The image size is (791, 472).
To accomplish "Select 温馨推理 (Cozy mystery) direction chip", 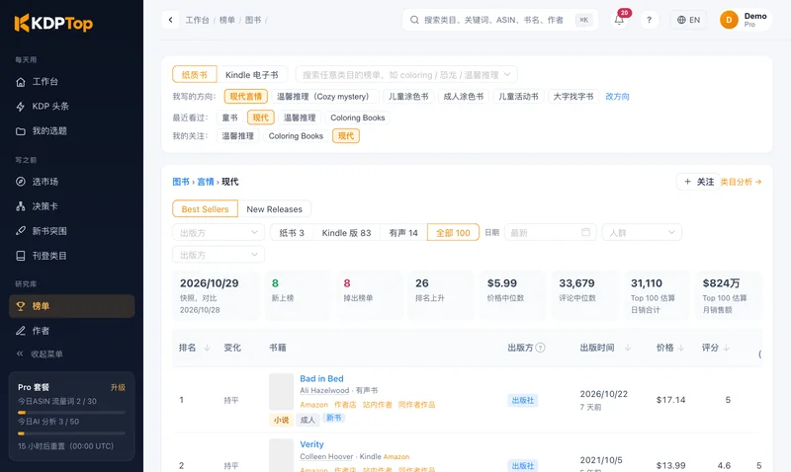I will point(325,96).
